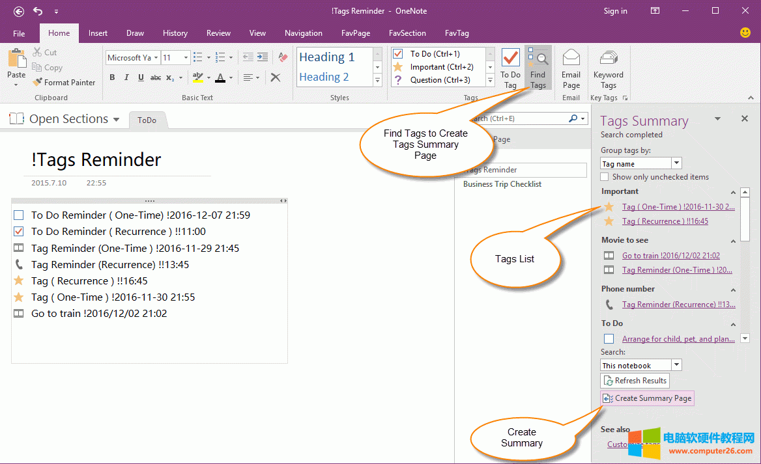Open the 'This notebook' search scope dropdown
Viewport: 761px width, 464px height.
(x=676, y=365)
